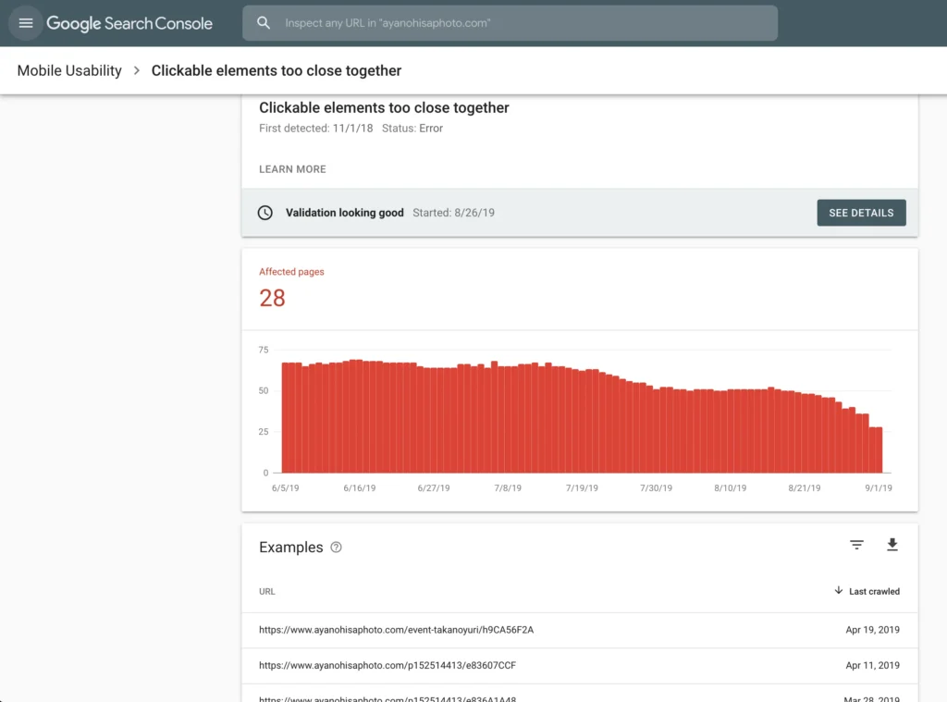The width and height of the screenshot is (947, 702).
Task: Click the 7/19/19 chart axis label
Action: click(x=582, y=488)
